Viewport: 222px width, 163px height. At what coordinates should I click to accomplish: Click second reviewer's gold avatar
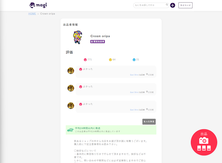(x=71, y=88)
